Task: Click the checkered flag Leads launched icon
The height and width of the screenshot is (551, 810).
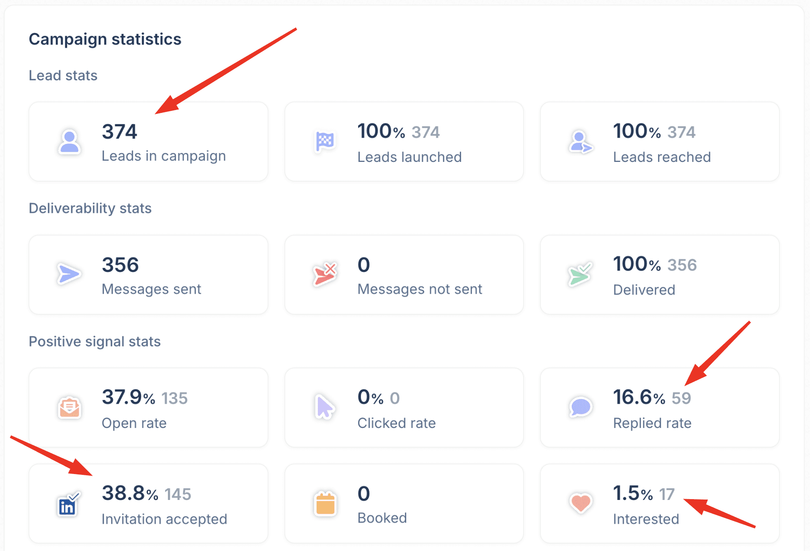Action: pyautogui.click(x=325, y=142)
